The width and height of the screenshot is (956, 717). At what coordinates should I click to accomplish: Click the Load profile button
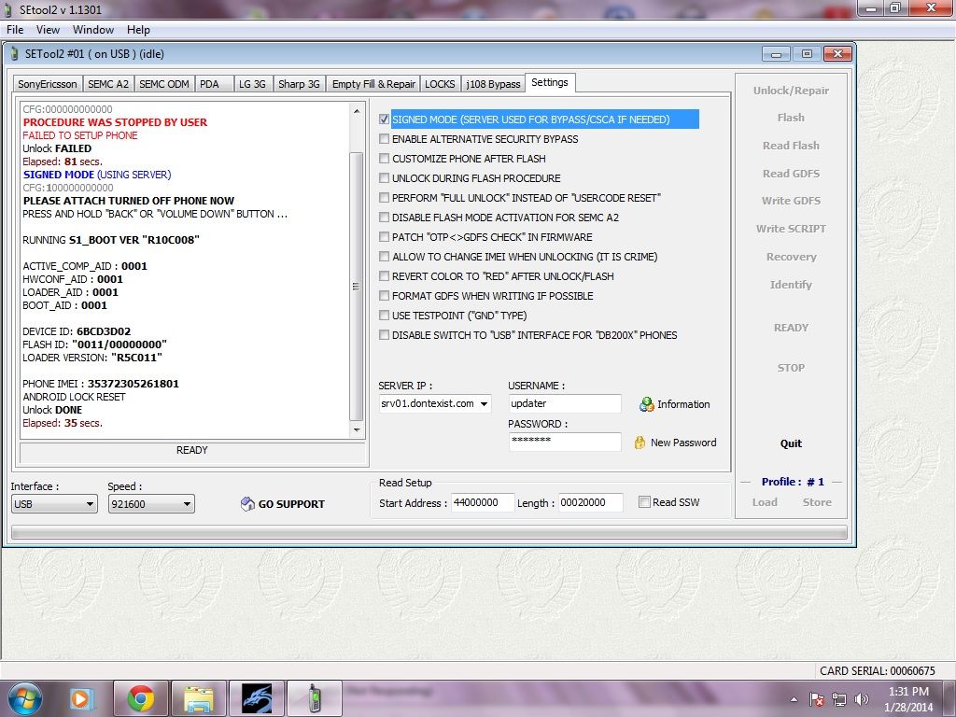coord(765,502)
